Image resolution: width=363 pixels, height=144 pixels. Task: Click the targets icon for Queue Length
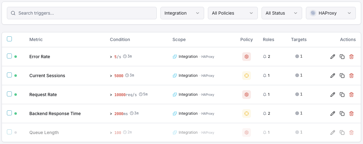click(297, 132)
